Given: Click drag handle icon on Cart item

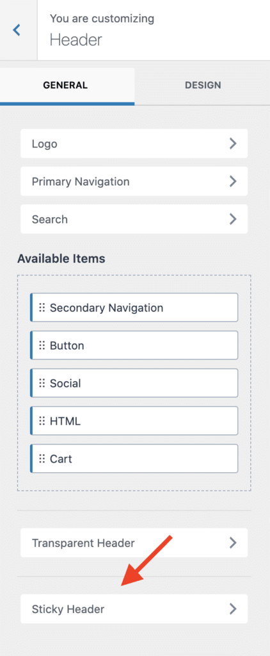Looking at the screenshot, I should tap(42, 459).
